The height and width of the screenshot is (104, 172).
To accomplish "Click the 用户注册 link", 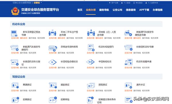I will (114, 3).
